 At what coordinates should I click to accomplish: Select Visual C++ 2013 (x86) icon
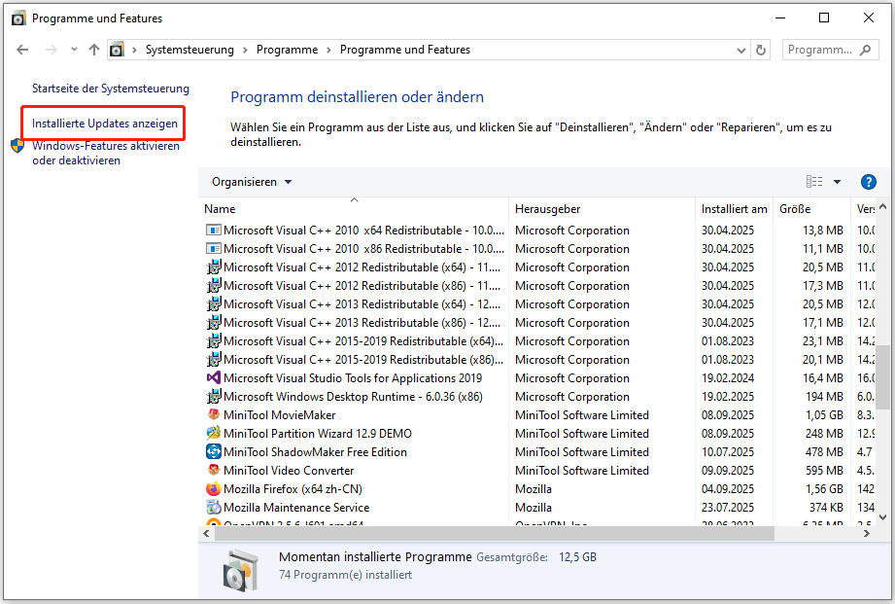click(214, 323)
